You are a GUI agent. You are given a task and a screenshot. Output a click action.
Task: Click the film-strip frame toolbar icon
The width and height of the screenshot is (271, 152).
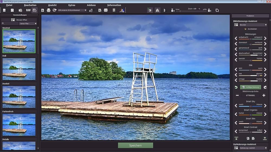click(x=106, y=10)
